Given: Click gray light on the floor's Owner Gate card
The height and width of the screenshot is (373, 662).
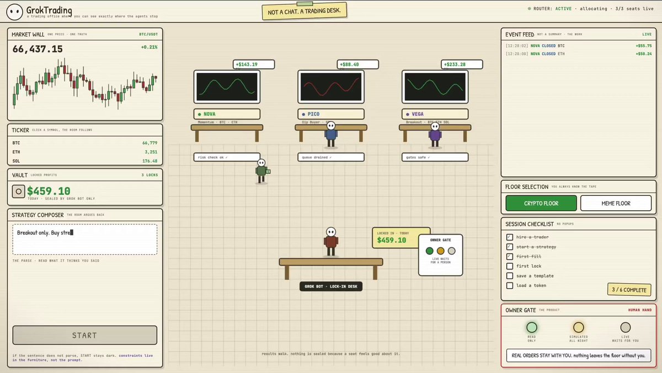Looking at the screenshot, I should (451, 251).
